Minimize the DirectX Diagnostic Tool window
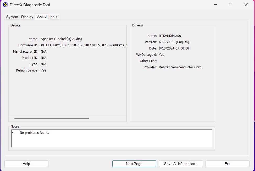Screen dimensions: 255x171 point(215,5)
